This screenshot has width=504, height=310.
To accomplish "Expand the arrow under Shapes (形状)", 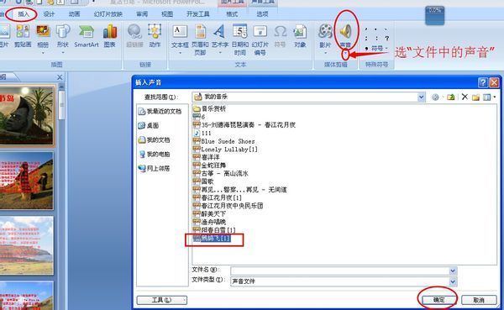I will [63, 52].
